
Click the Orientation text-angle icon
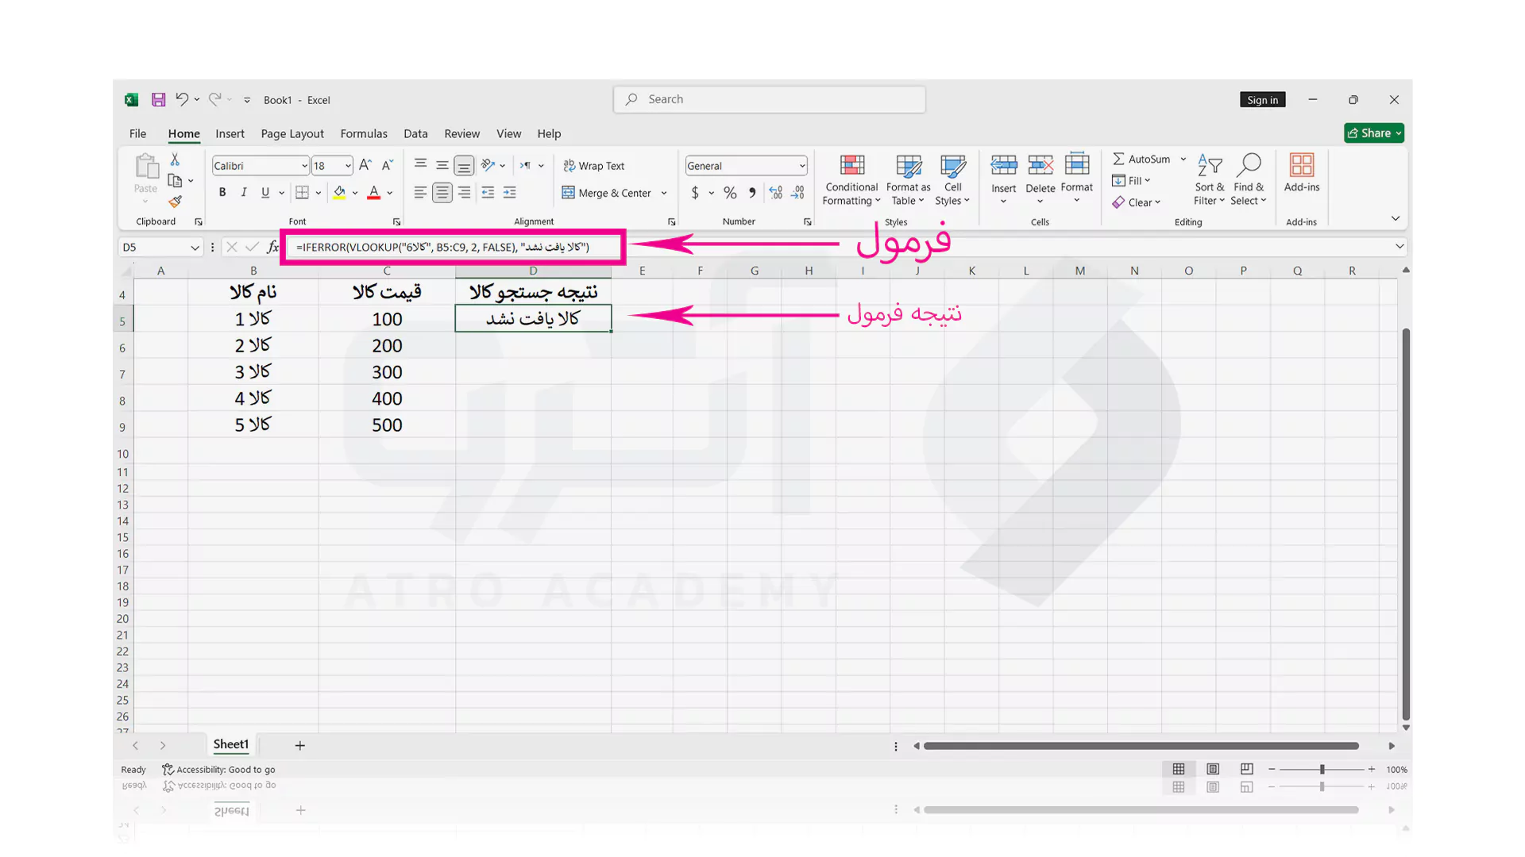[488, 165]
